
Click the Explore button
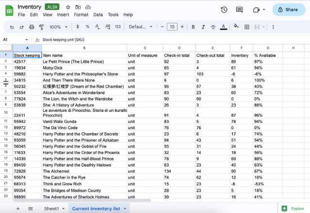coord(293,209)
